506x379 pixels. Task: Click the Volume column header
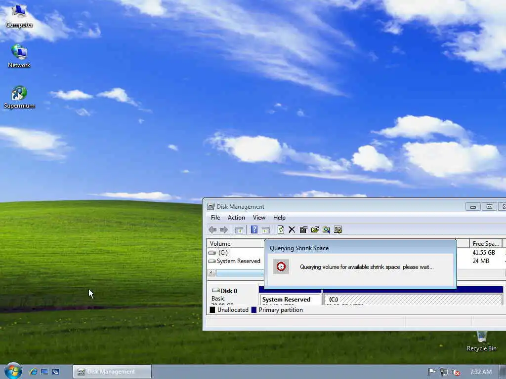pos(236,244)
